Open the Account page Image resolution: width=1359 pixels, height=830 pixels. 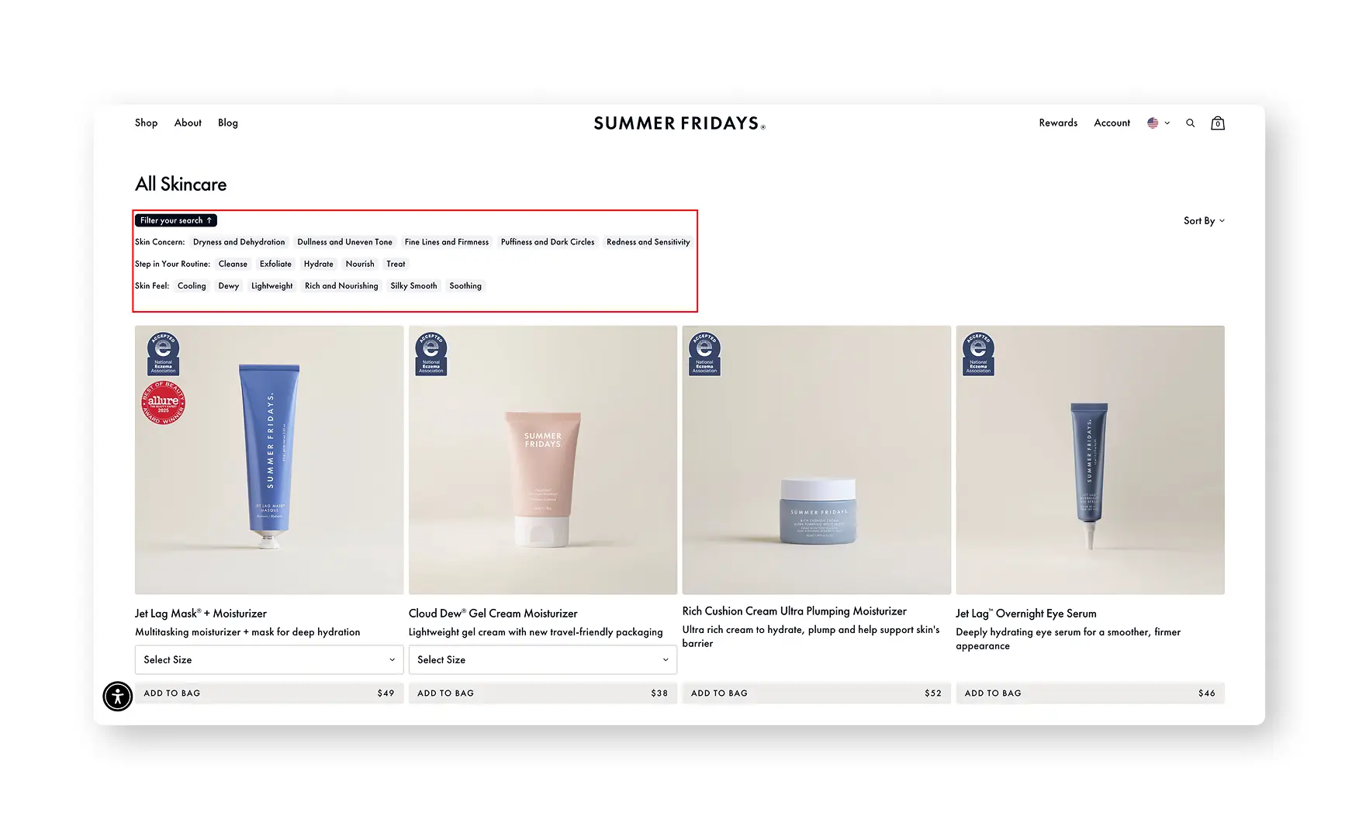[x=1112, y=123]
